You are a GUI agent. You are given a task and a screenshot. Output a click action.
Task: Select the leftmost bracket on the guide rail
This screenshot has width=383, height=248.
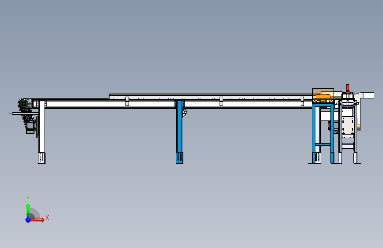coord(127,101)
